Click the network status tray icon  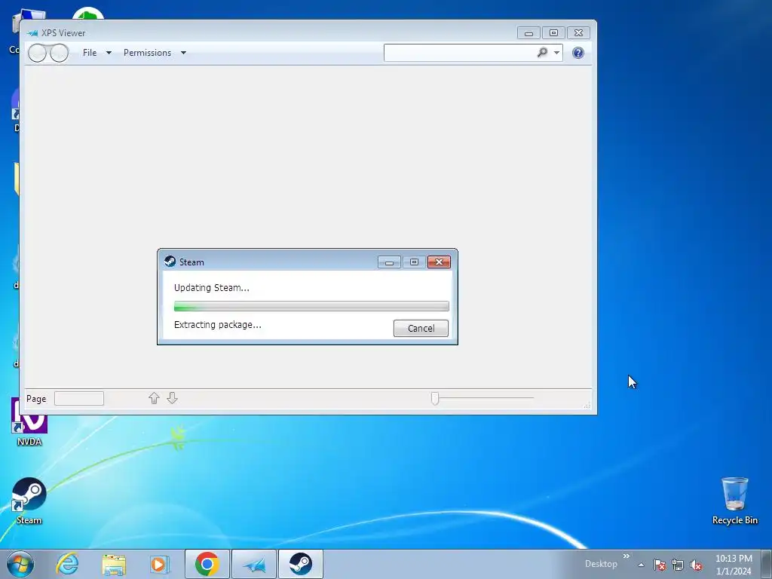click(678, 565)
